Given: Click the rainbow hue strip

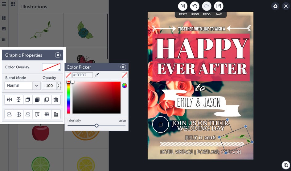Looking at the screenshot, I should 68,97.
